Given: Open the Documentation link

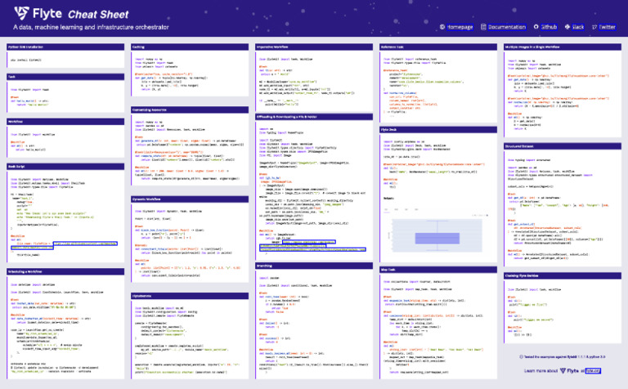Looking at the screenshot, I should click(507, 27).
